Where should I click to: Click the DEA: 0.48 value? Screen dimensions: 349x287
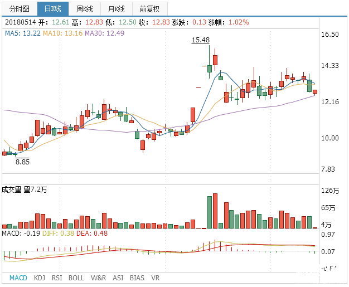[x=92, y=234]
